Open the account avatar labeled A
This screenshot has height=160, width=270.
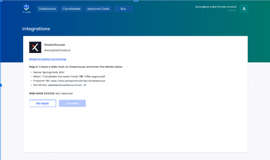pyautogui.click(x=244, y=9)
